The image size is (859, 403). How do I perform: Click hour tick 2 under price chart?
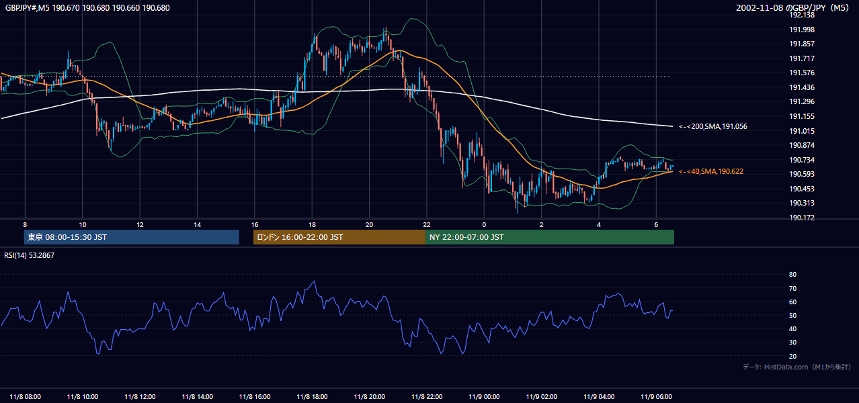click(542, 224)
